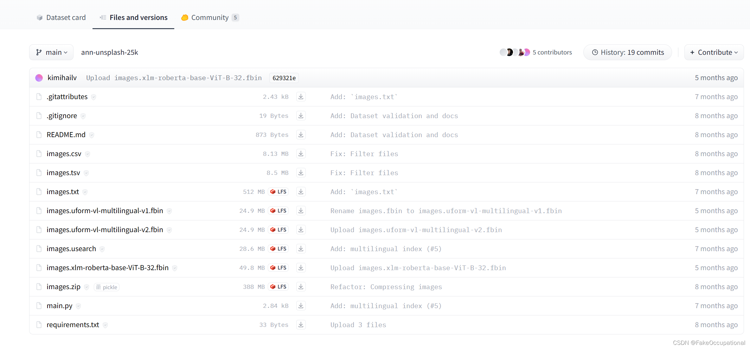Image resolution: width=750 pixels, height=349 pixels.
Task: Switch to the Dataset card tab
Action: point(61,17)
